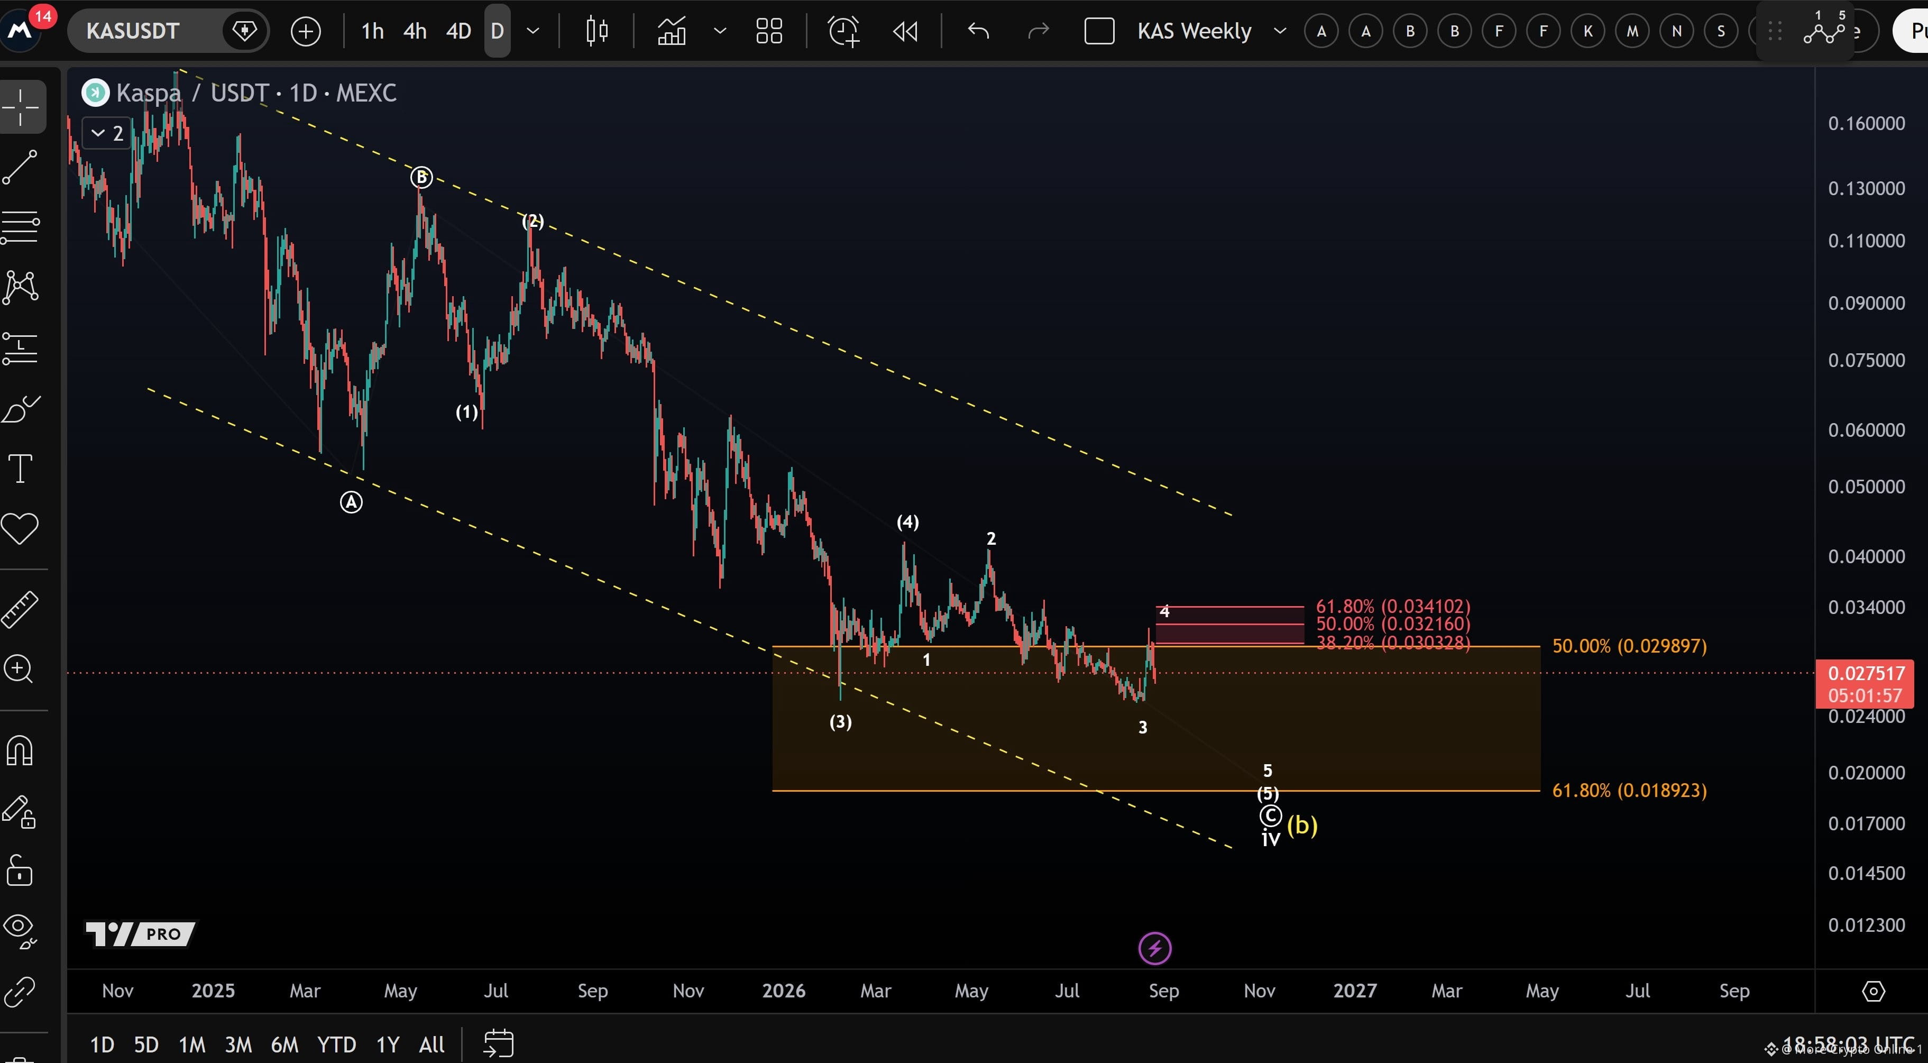Select the red 61.80% (0.034102) Fib label

[1393, 606]
